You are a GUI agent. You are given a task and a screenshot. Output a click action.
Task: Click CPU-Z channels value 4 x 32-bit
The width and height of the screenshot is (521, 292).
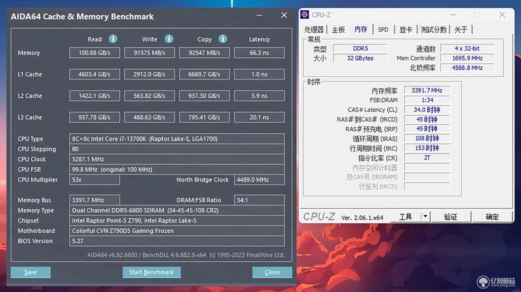[x=467, y=48]
